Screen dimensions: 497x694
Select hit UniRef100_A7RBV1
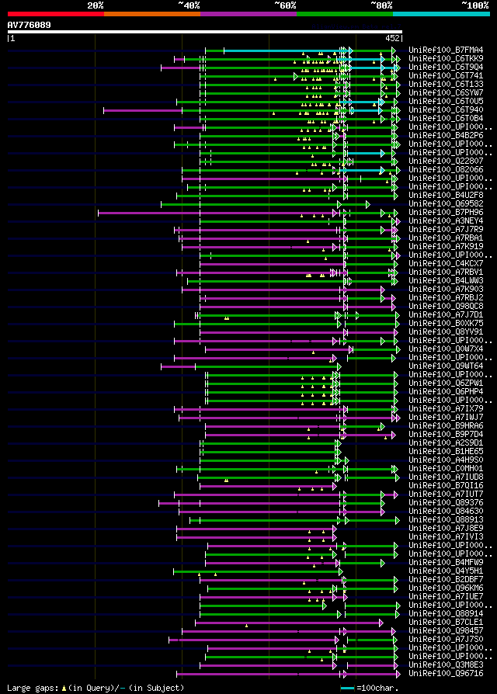(x=446, y=272)
